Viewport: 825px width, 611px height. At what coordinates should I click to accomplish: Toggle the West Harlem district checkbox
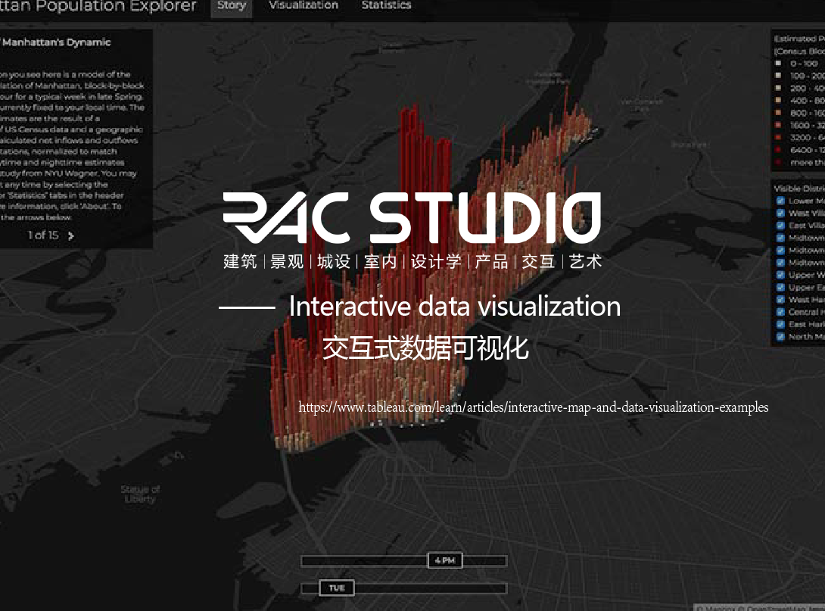click(780, 300)
